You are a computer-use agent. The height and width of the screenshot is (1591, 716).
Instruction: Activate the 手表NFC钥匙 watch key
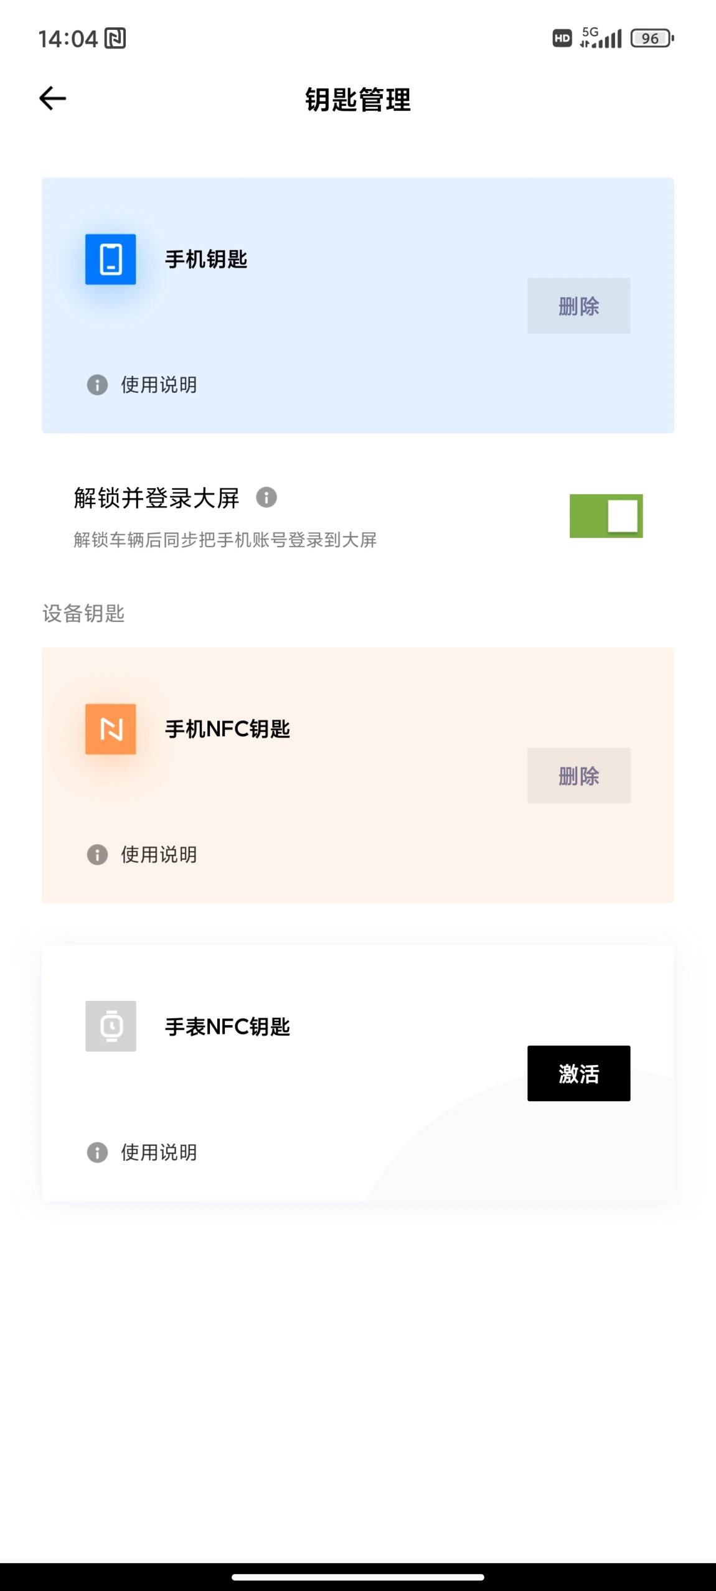click(x=578, y=1073)
